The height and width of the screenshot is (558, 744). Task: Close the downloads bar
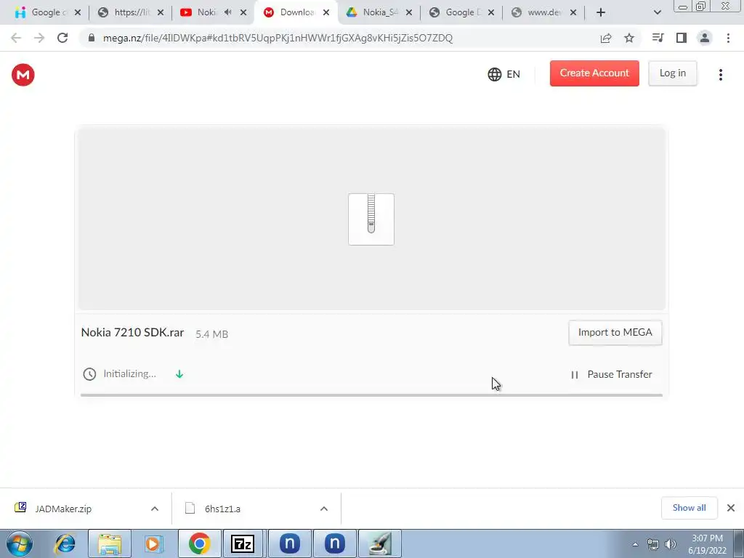(731, 508)
